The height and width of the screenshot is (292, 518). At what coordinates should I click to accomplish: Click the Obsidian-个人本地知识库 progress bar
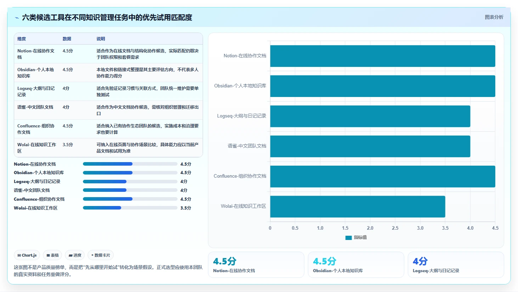pos(130,173)
